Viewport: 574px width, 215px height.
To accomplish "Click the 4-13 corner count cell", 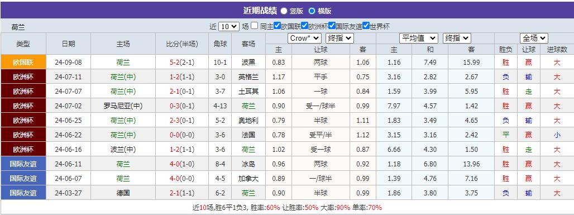I will (x=220, y=106).
